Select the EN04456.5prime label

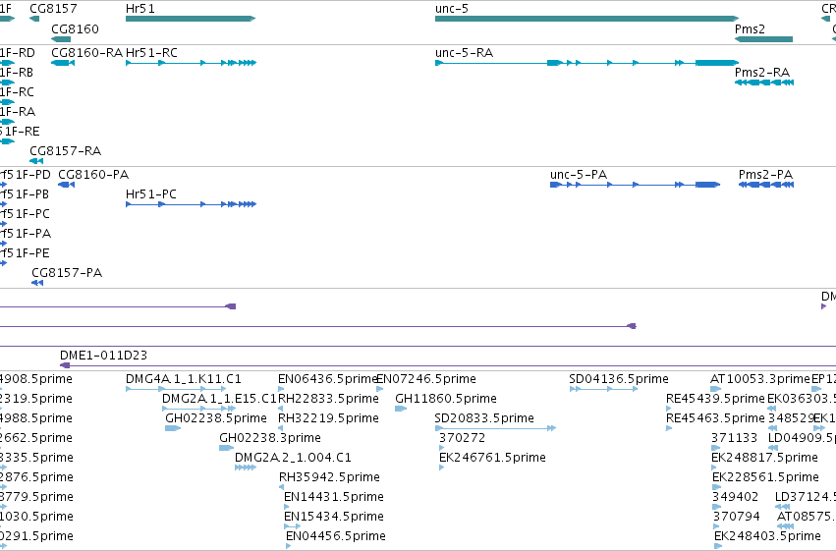[336, 536]
